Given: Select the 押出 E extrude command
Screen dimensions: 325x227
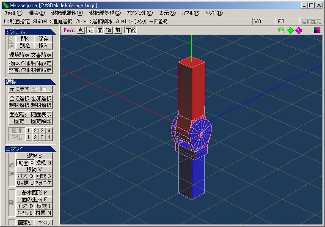Looking at the screenshot, I should pos(25,213).
